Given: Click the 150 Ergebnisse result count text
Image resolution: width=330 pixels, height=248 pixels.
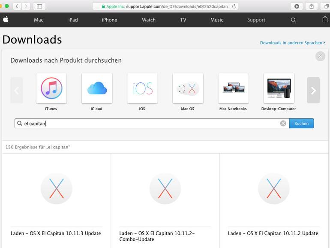Looking at the screenshot, I should click(x=38, y=147).
